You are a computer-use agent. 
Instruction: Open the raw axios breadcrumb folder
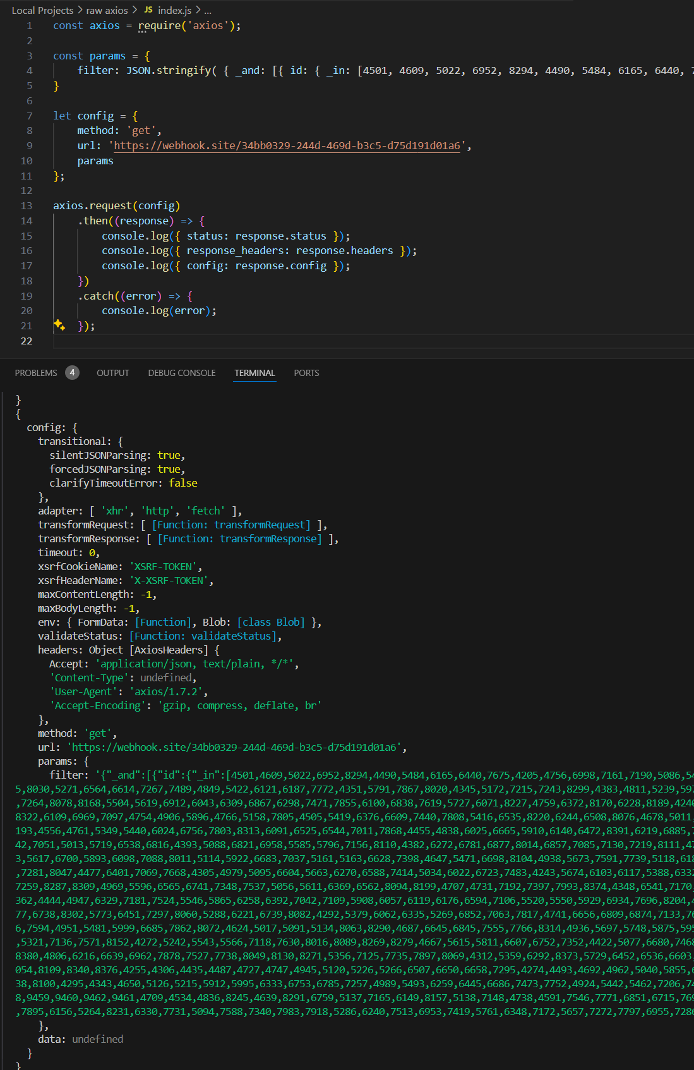pos(107,10)
